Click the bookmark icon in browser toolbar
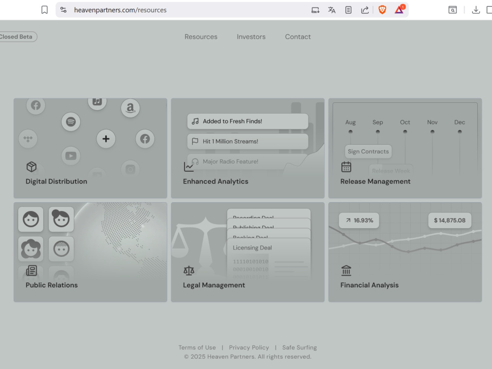This screenshot has height=369, width=492. point(45,10)
